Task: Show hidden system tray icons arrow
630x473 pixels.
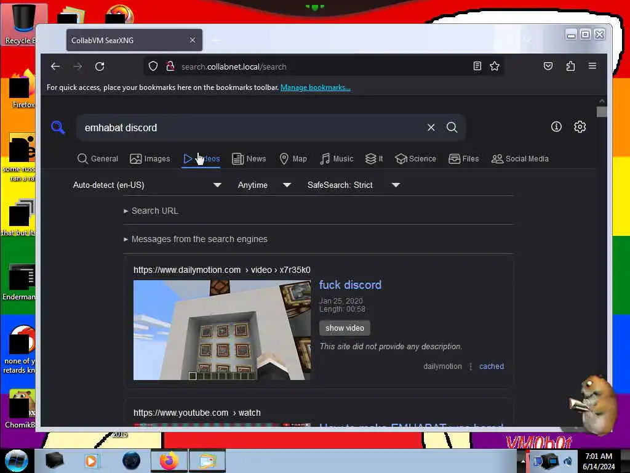Action: [523, 461]
